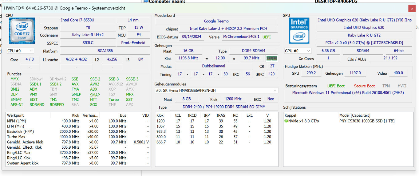The image size is (419, 176).
Task: Select the Turbo Max row in the CPU clock table
Action: (78, 137)
